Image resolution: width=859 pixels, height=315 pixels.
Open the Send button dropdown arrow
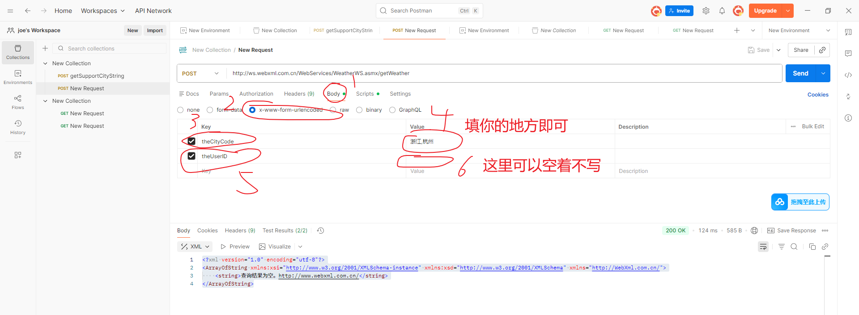[x=823, y=73]
